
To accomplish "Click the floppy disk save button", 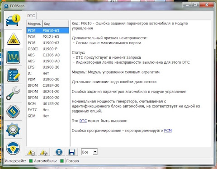I will (x=72, y=152).
